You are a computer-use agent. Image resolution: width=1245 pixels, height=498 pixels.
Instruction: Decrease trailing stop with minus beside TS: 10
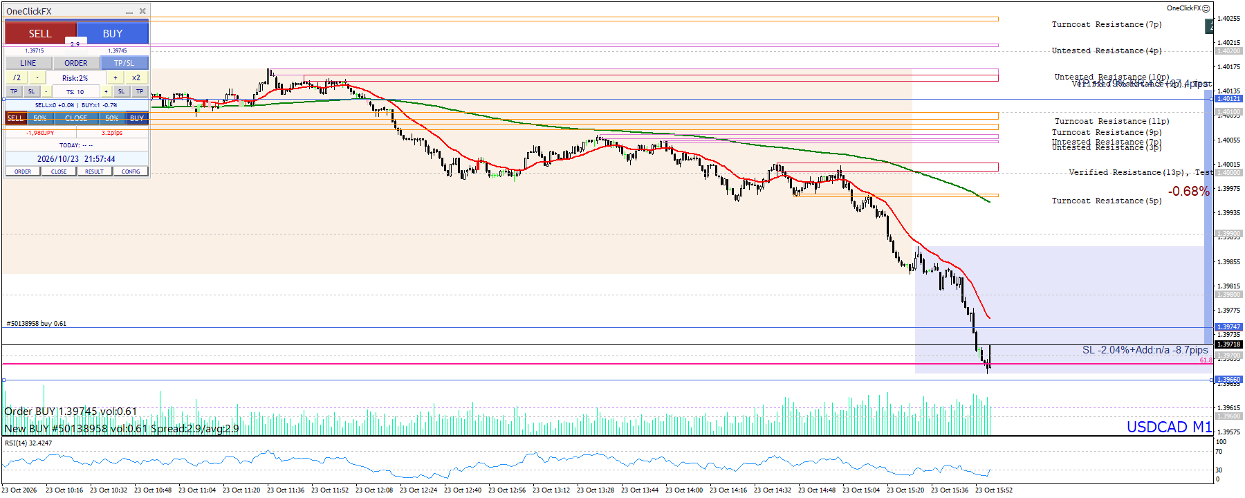(46, 92)
